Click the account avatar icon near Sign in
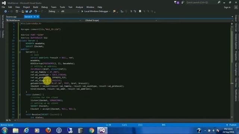The width and height of the screenshot is (239, 134). pos(236,7)
